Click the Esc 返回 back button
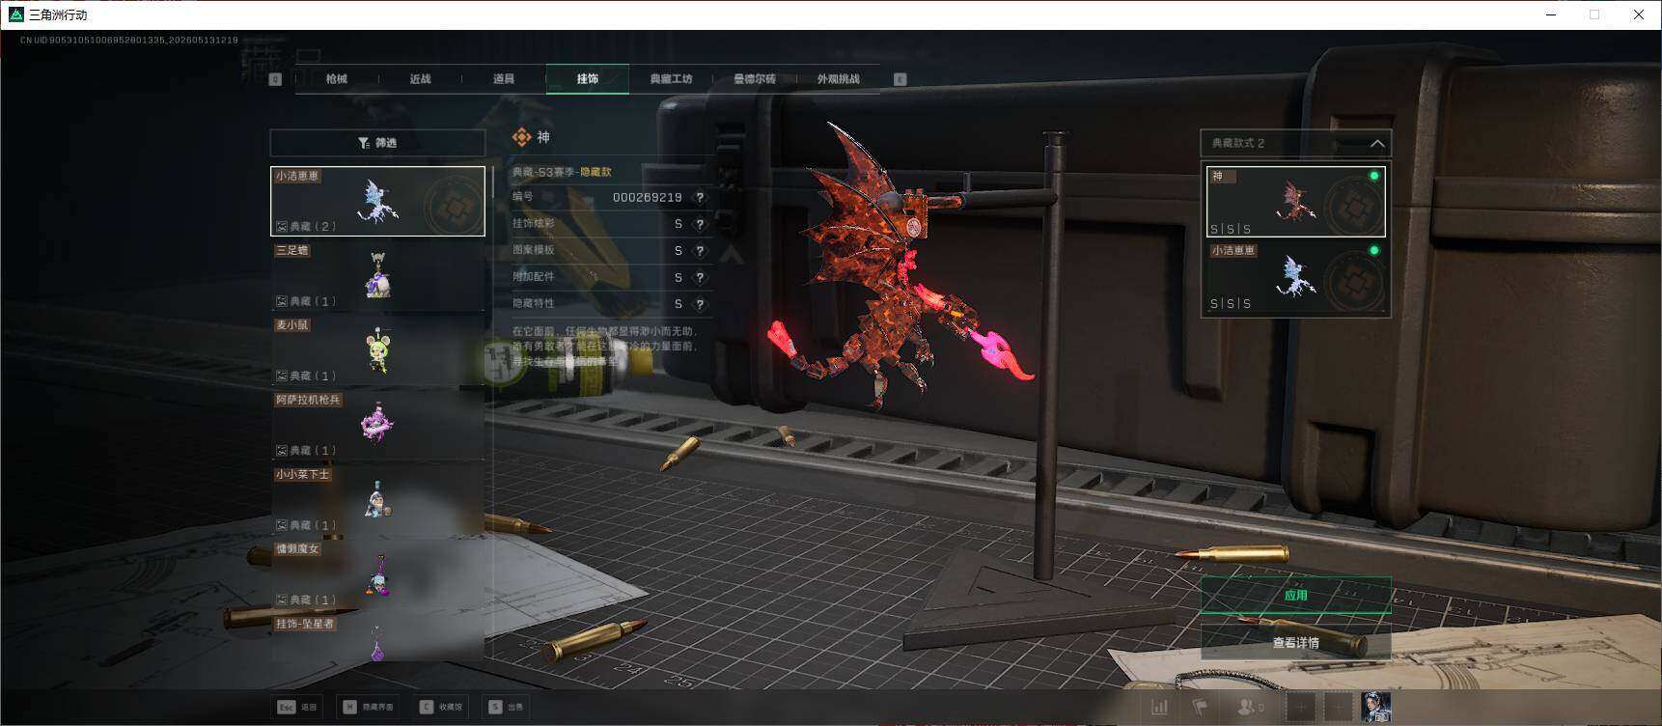This screenshot has width=1662, height=726. click(x=297, y=707)
